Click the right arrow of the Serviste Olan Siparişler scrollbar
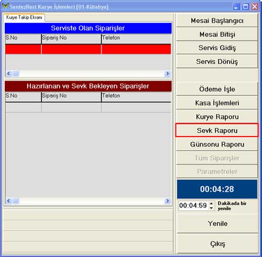 coord(167,74)
